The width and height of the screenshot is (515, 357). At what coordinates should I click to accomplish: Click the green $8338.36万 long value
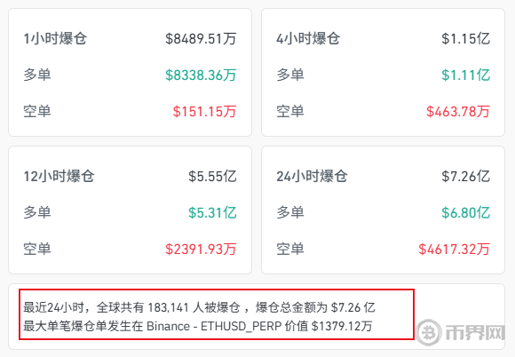tap(201, 75)
